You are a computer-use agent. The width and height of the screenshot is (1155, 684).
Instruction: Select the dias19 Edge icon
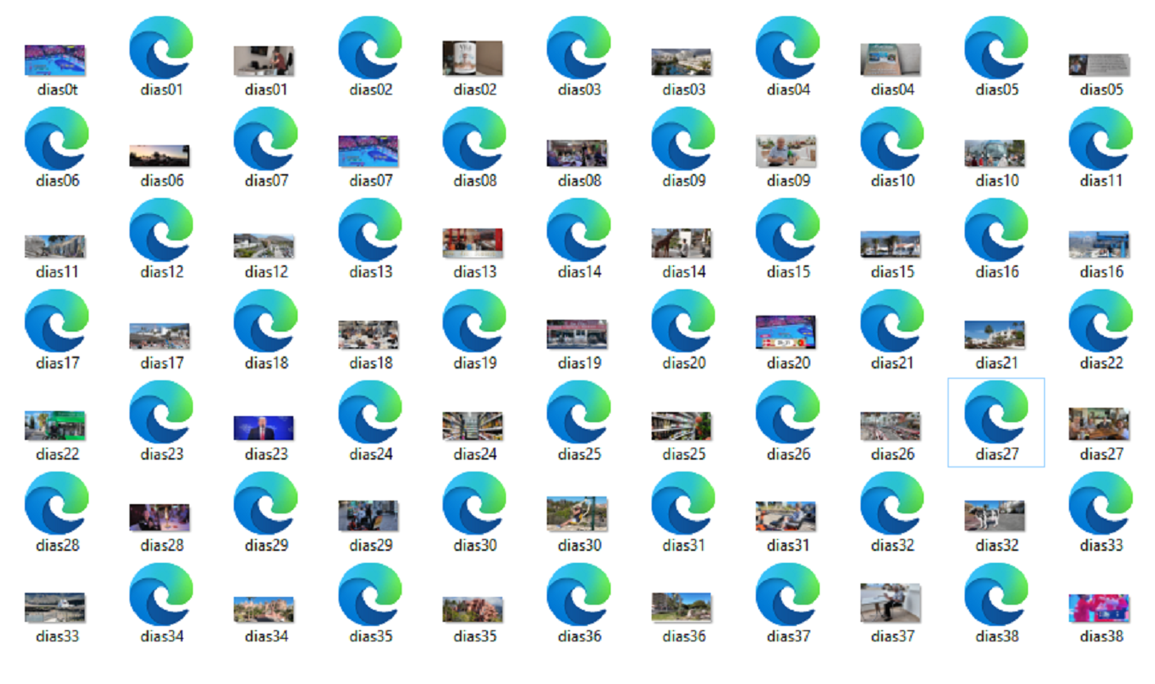coord(474,322)
